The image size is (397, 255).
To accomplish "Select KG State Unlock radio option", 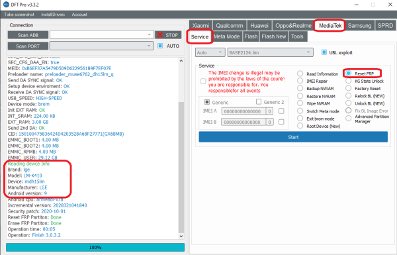I will point(349,81).
